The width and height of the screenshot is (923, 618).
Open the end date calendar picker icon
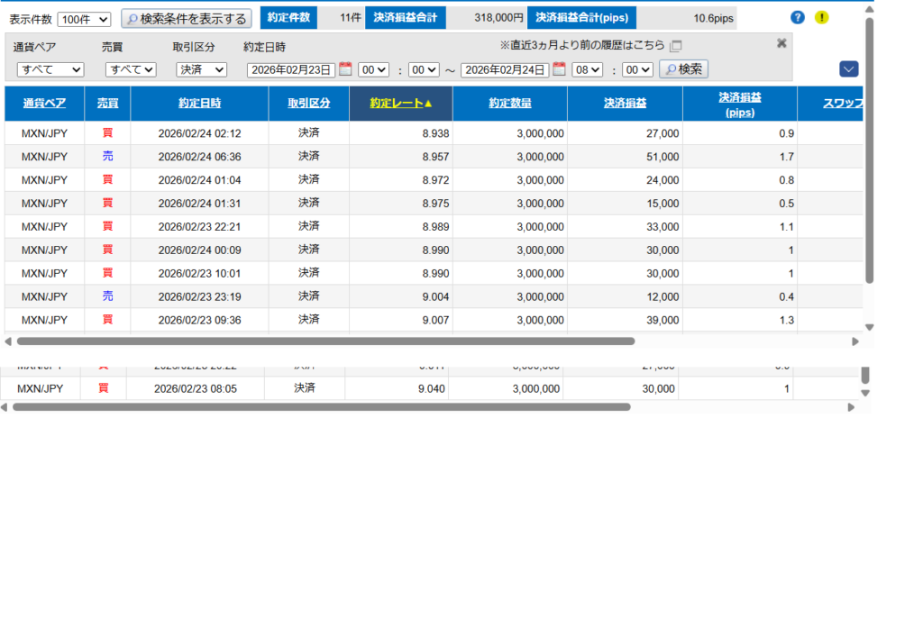coord(559,69)
